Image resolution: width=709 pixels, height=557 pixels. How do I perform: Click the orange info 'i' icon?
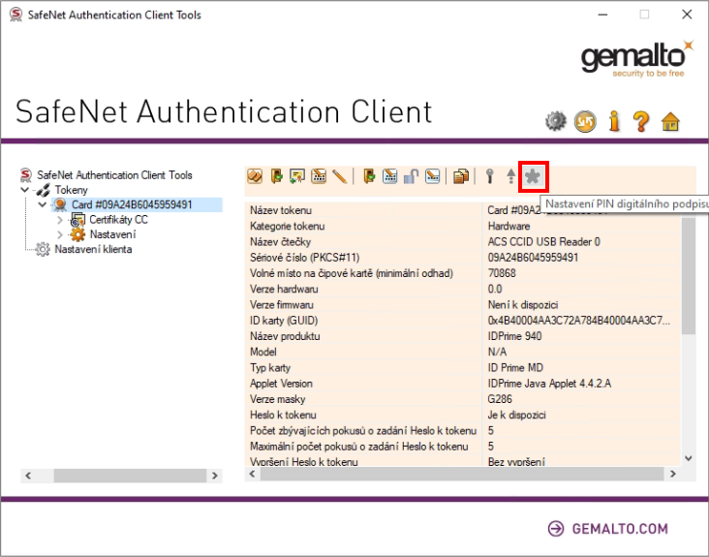pos(614,121)
